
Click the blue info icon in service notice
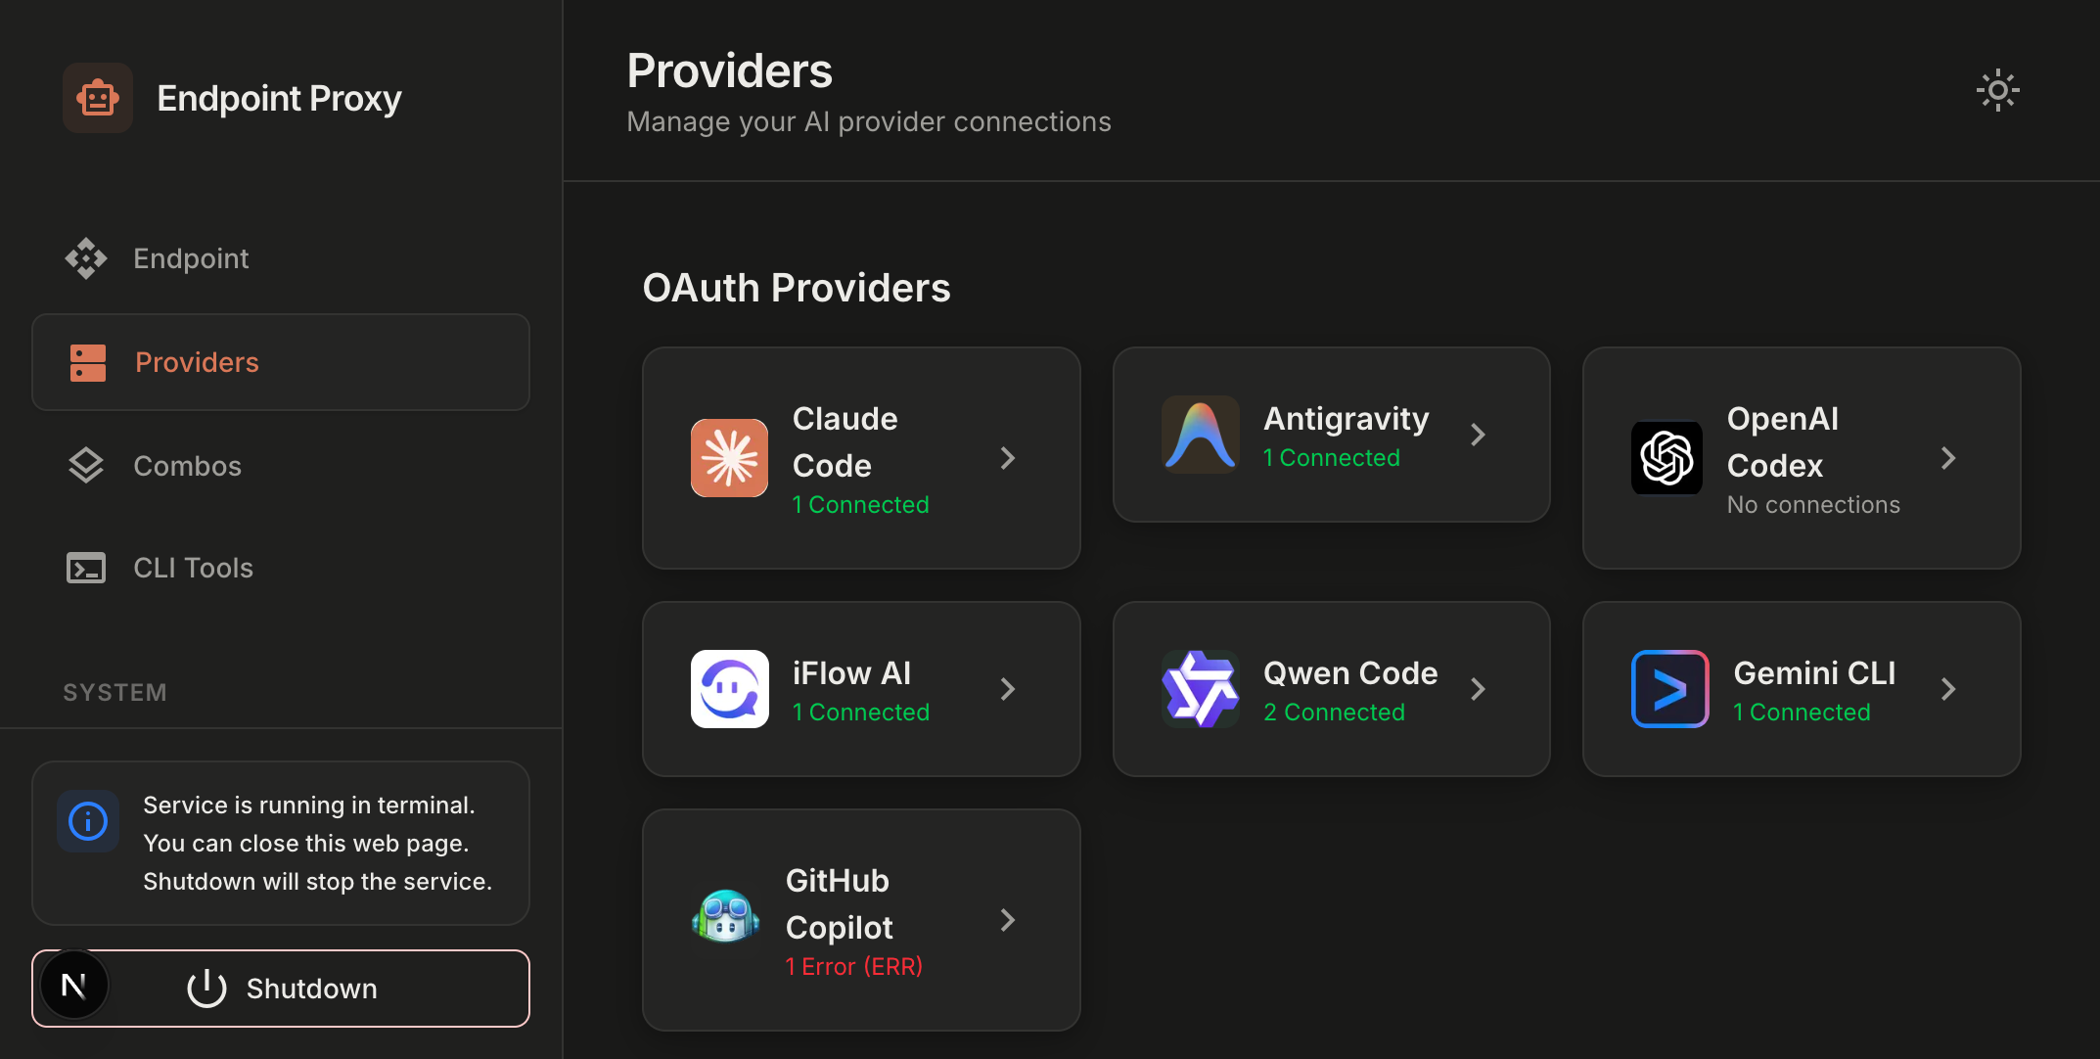(88, 821)
